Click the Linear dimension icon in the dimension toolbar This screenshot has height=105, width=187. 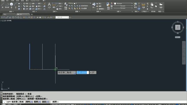click(2, 17)
